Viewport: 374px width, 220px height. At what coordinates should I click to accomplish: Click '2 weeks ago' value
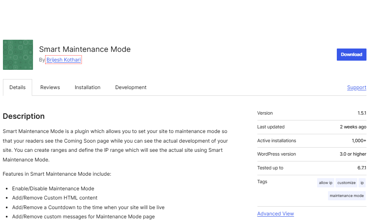click(353, 127)
